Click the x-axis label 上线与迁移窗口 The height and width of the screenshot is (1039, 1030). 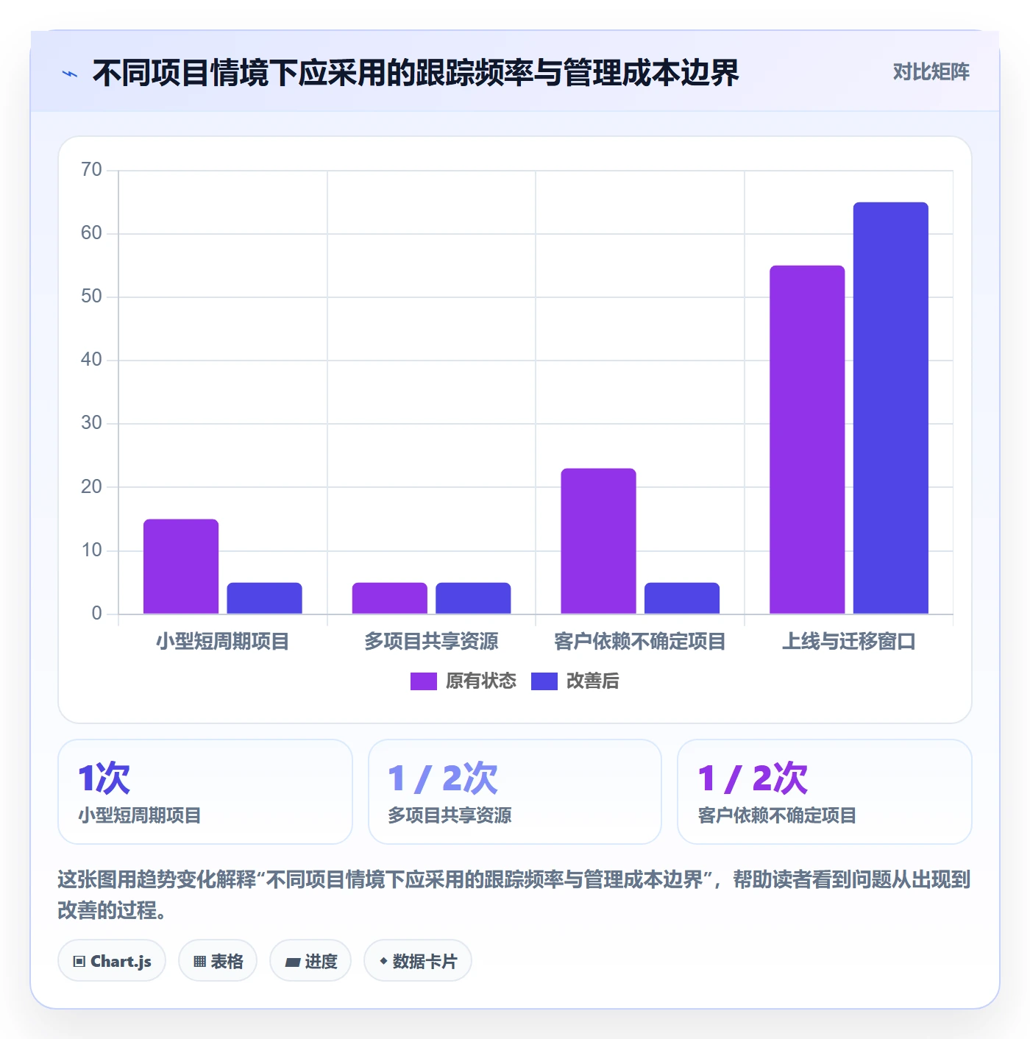tap(849, 642)
